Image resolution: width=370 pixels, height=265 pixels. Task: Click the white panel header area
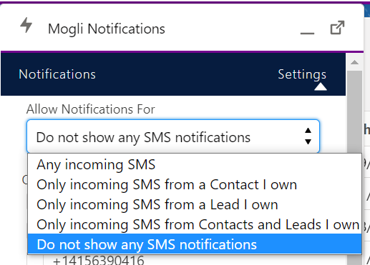tap(182, 27)
